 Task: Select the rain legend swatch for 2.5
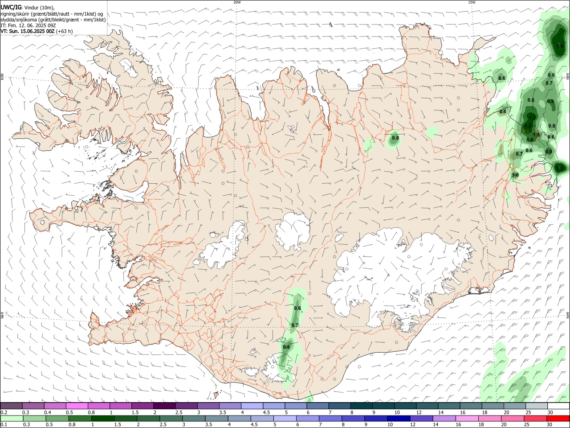coord(171,419)
